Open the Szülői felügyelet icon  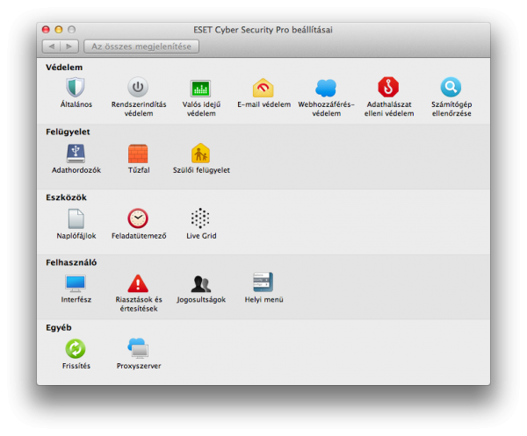(200, 153)
